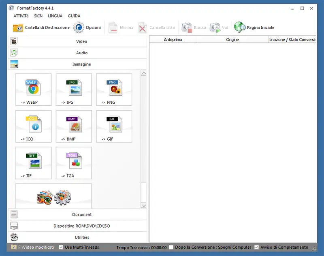Choose the WebP conversion icon
Viewport: 324px width, 256px height.
click(33, 87)
